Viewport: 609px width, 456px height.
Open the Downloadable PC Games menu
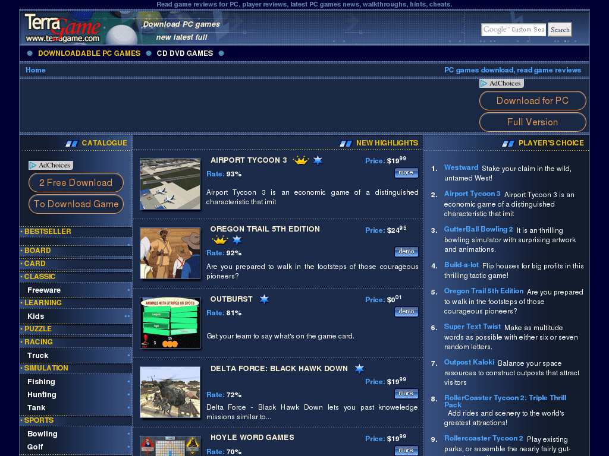click(x=89, y=53)
